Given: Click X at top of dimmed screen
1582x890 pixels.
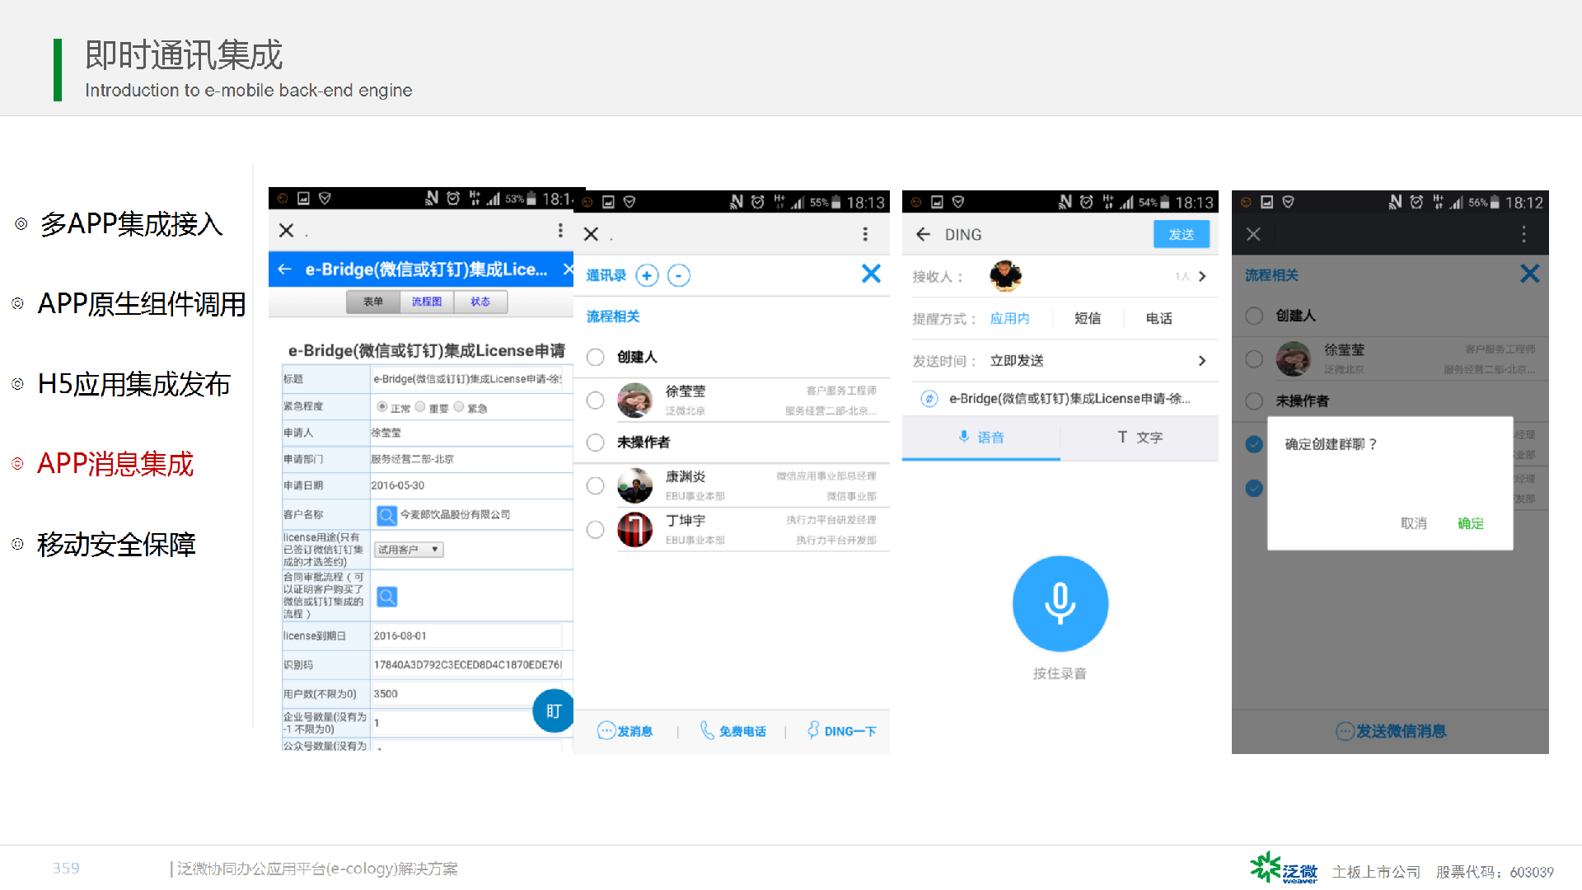Looking at the screenshot, I should click(x=1253, y=234).
